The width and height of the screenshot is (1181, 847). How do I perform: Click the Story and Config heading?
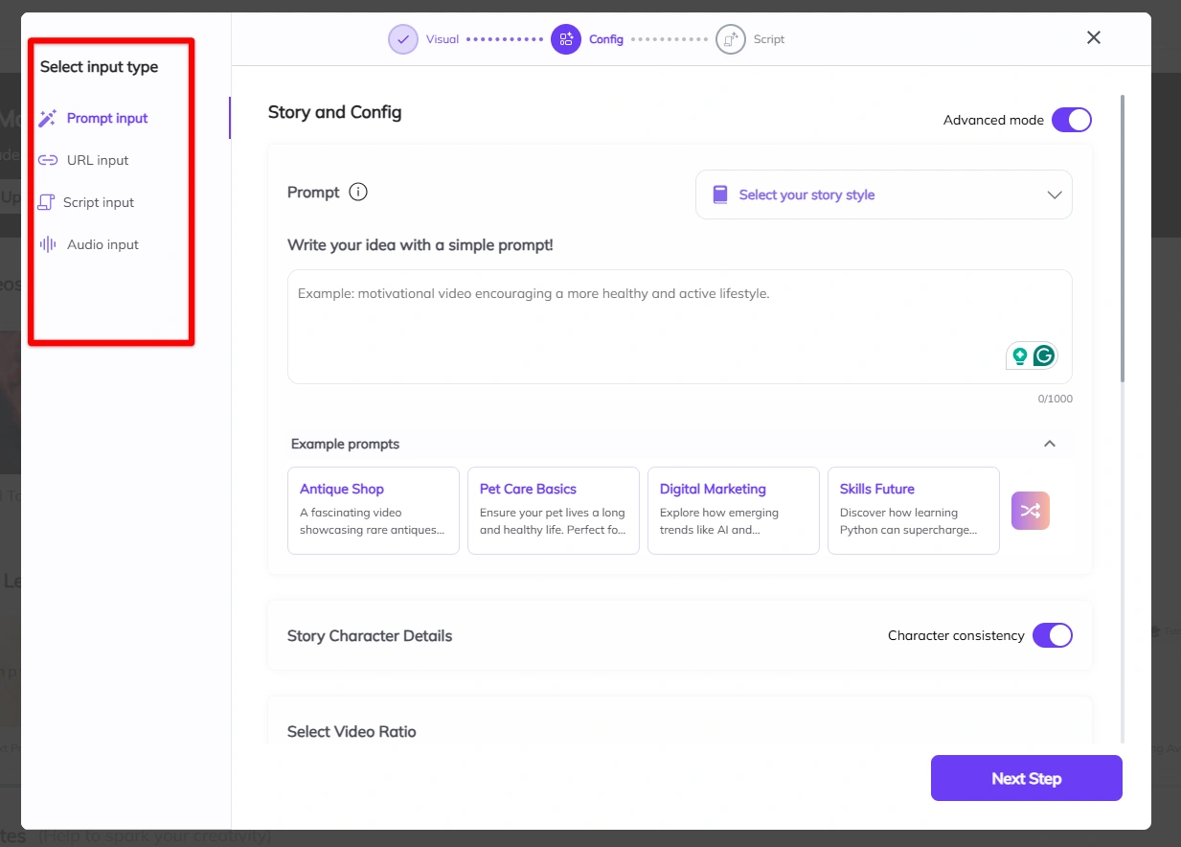tap(335, 112)
